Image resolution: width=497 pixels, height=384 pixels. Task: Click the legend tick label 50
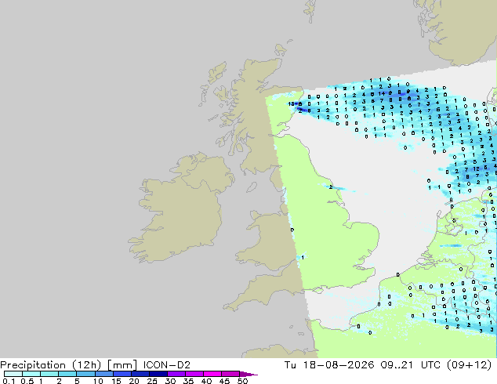tap(242, 381)
